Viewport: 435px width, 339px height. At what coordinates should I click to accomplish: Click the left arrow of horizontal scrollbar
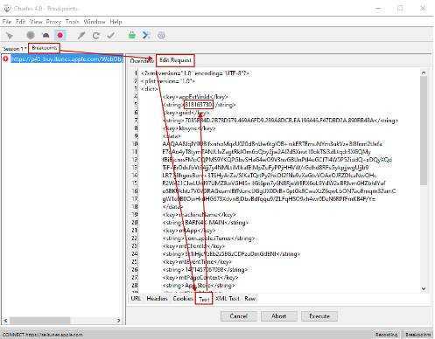[x=5, y=321]
